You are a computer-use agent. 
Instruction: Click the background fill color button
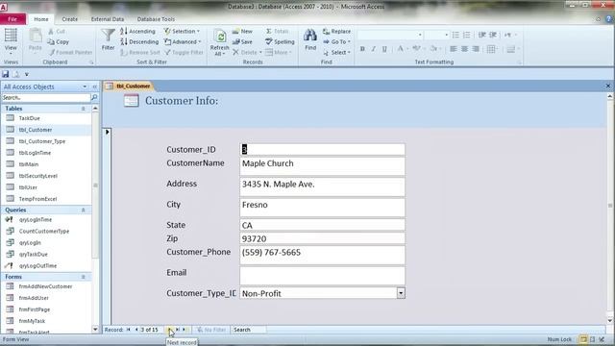(433, 49)
